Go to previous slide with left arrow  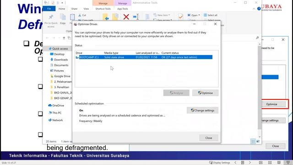[235, 163]
